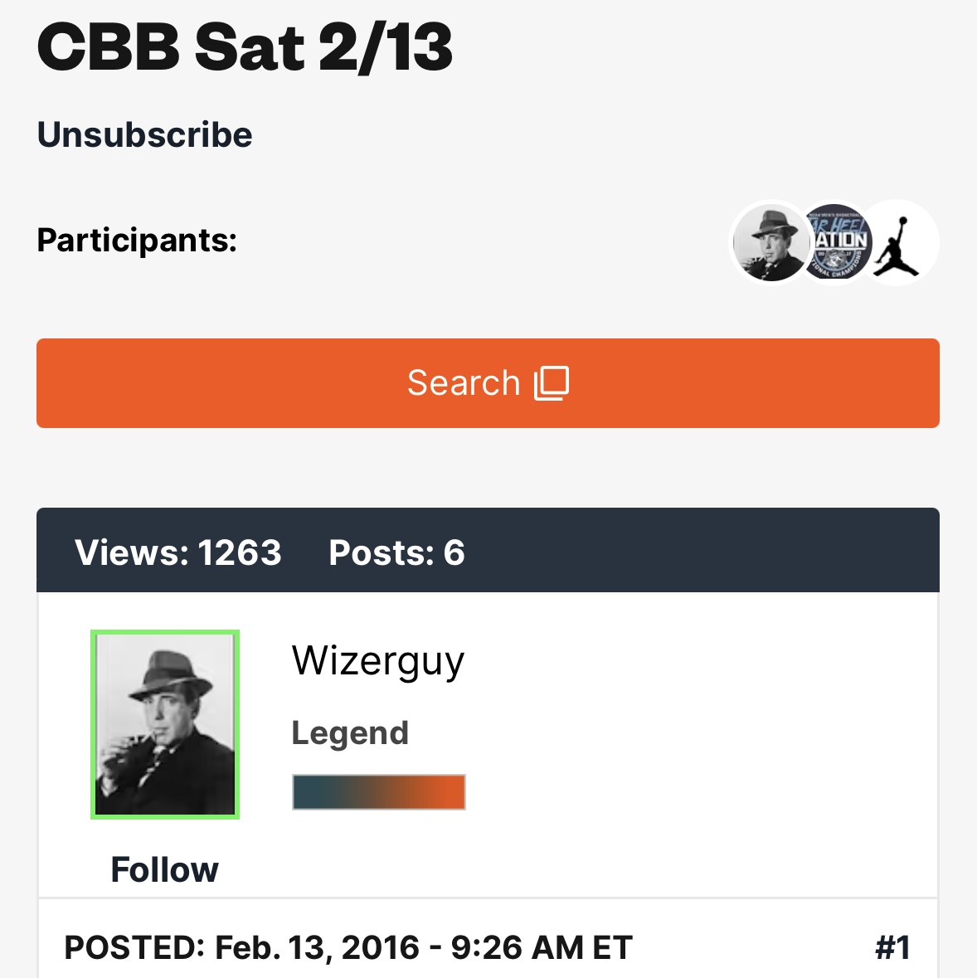
Task: Open Wizerguy's large profile picture
Action: (x=164, y=724)
